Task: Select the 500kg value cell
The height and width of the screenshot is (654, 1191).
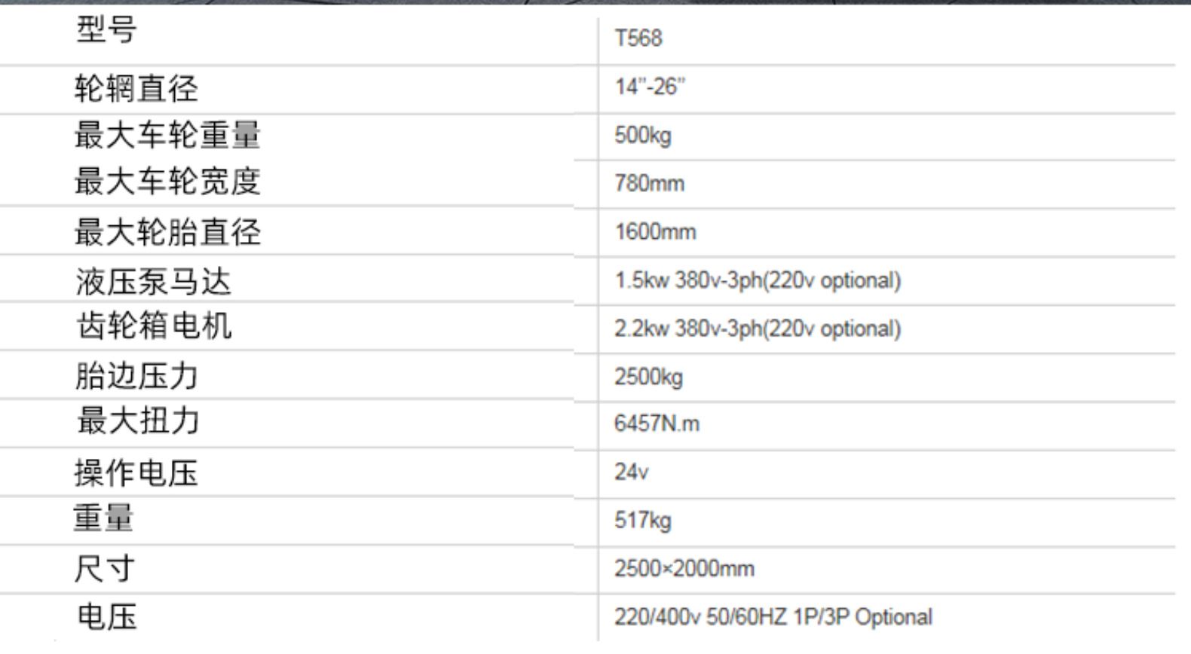Action: tap(642, 136)
